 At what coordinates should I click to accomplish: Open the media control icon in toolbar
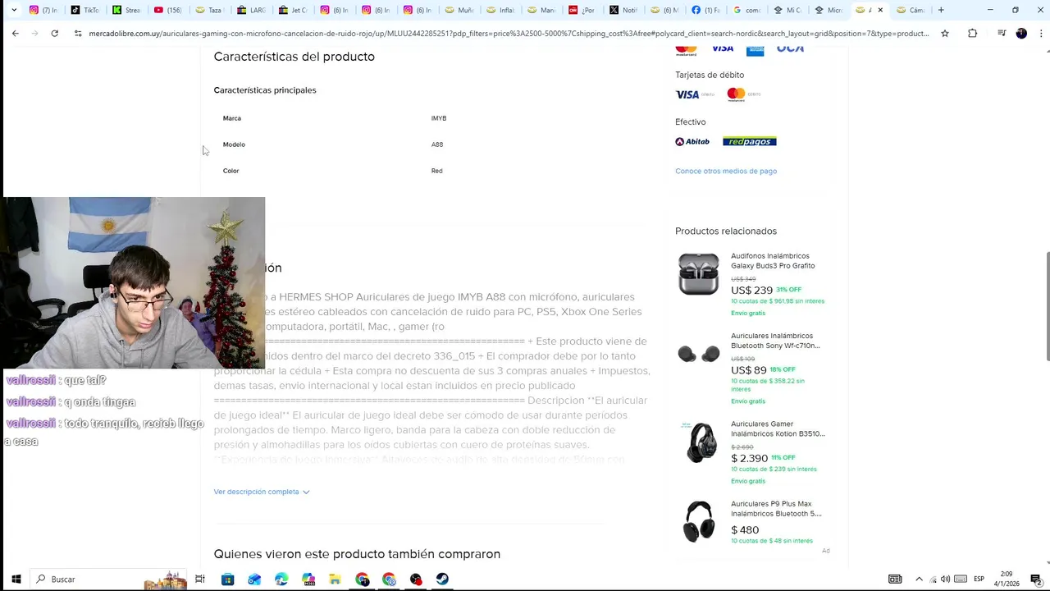tap(1002, 34)
